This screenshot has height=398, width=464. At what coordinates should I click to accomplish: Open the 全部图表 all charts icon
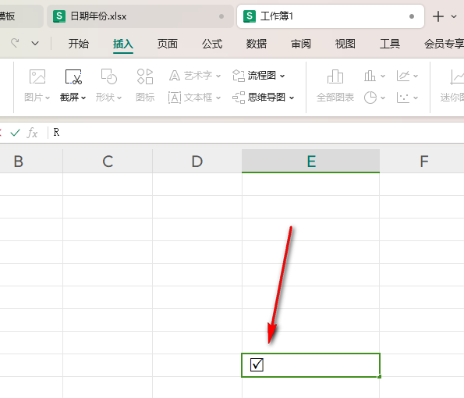point(335,77)
